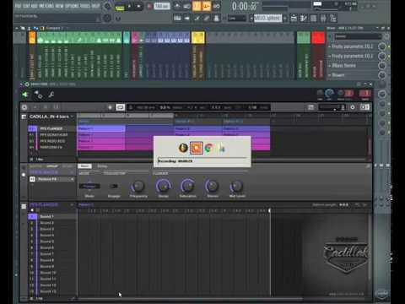Open the Mode selector dropdown
Image resolution: width=405 pixels, height=304 pixels.
(89, 186)
